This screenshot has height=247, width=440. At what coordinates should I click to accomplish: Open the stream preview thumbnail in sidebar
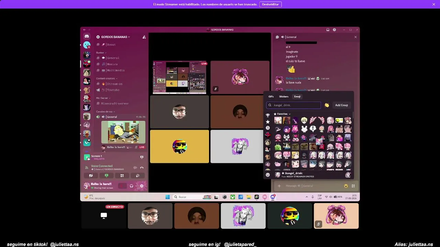123,132
